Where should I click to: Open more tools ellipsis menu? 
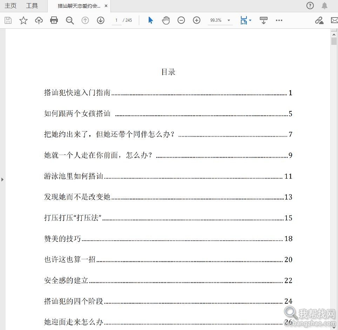point(279,20)
